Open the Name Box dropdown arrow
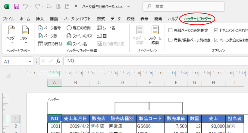This screenshot has width=248, height=133. click(30, 61)
